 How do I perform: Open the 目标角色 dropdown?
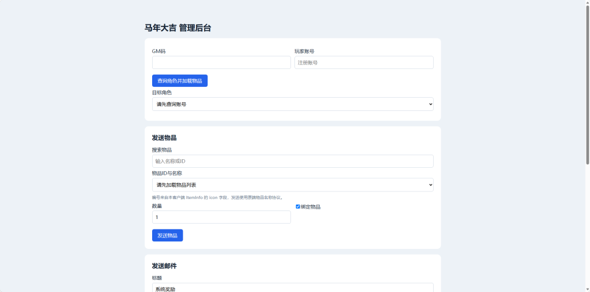point(293,104)
